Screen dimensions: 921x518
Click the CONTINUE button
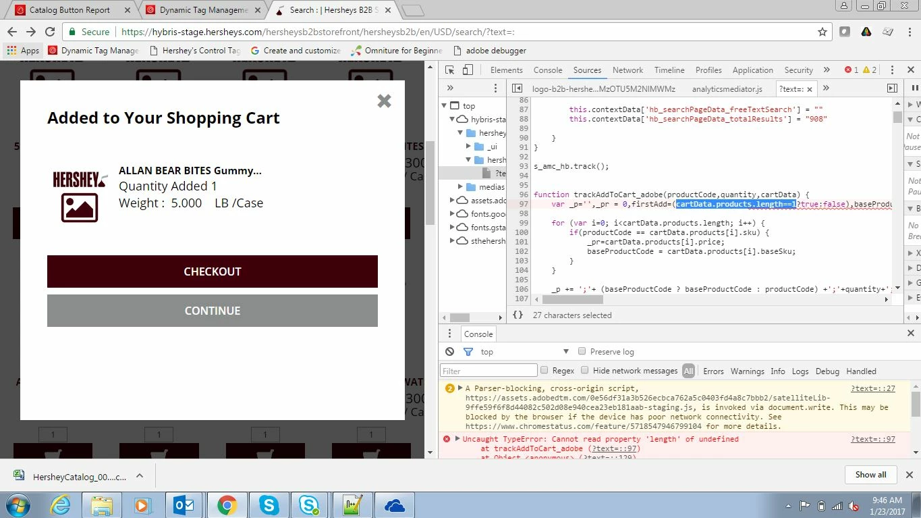pyautogui.click(x=213, y=311)
